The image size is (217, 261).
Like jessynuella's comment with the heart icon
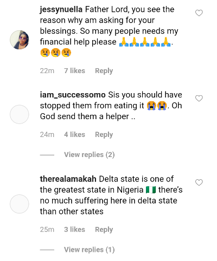click(199, 13)
